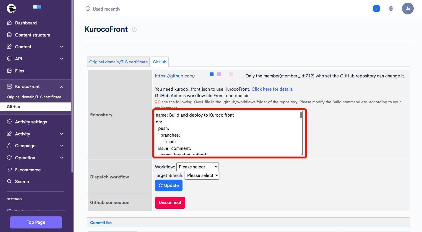Screen dimensions: 422x232
Task: Click the Top Page button
Action: click(x=36, y=222)
